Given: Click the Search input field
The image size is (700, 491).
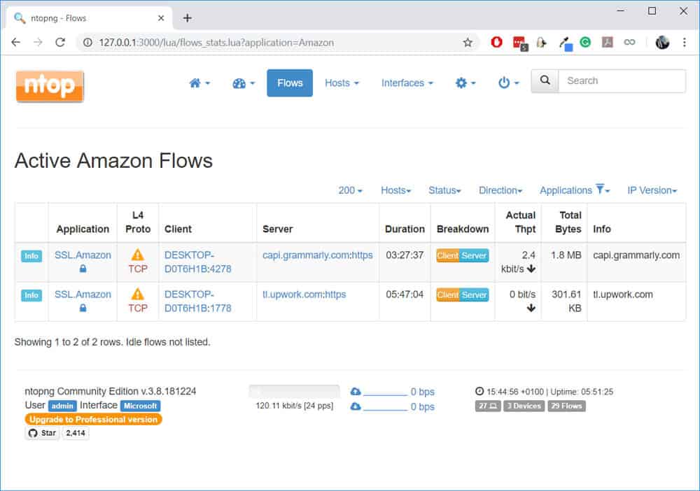Looking at the screenshot, I should (x=622, y=80).
